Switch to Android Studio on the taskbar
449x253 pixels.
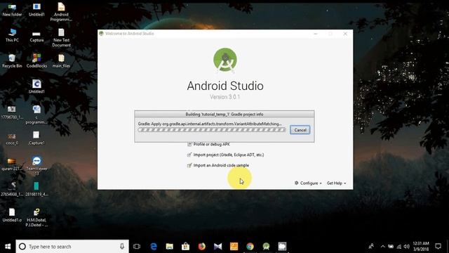pyautogui.click(x=267, y=247)
